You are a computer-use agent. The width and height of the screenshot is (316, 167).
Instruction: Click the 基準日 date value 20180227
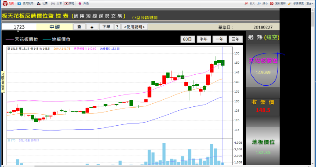pyautogui.click(x=263, y=27)
